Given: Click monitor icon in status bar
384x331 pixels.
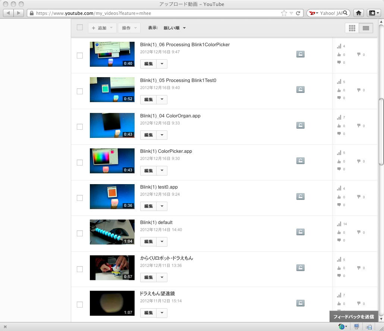Looking at the screenshot, I should [356, 327].
